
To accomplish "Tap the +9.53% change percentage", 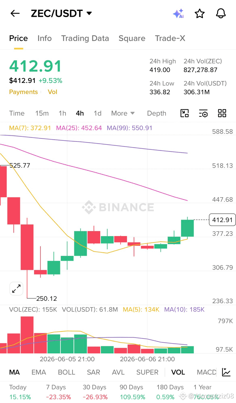I will [50, 81].
